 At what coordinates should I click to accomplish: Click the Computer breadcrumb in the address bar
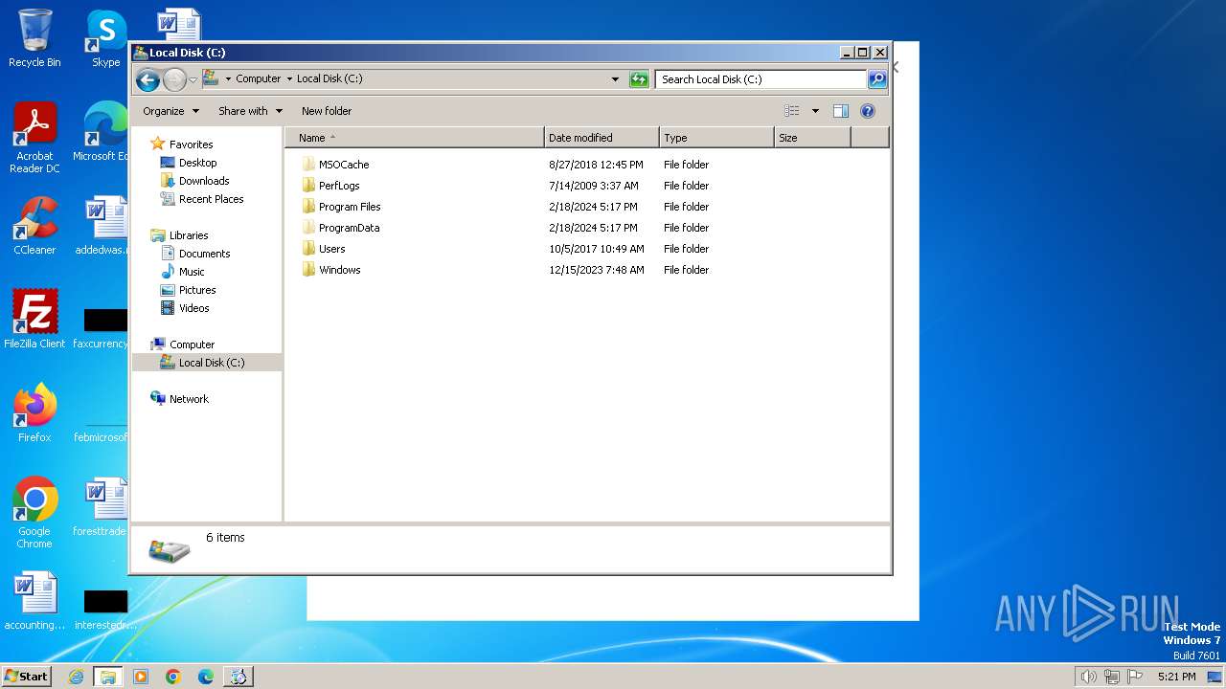click(x=259, y=79)
